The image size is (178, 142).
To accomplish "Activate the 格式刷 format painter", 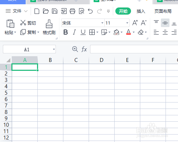I will point(49,27).
